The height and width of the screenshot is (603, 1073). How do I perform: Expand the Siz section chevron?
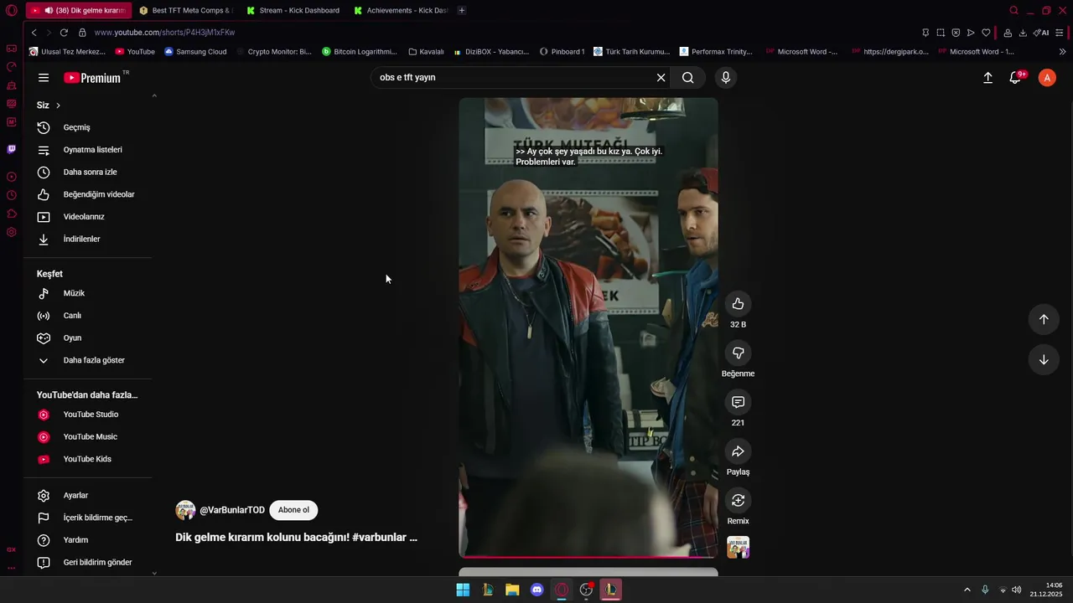[x=58, y=106]
